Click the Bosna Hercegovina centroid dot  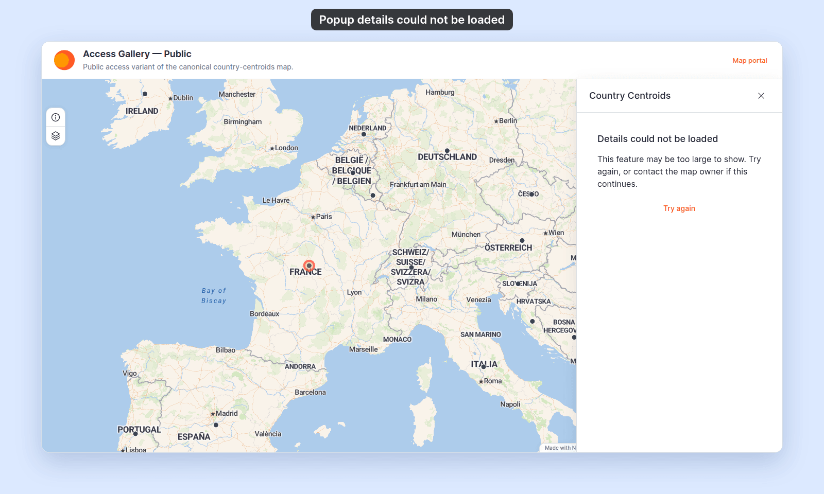[x=574, y=338]
